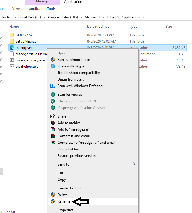The width and height of the screenshot is (192, 213).
Task: Click the shield icon beside Run as administrator
Action: [53, 59]
